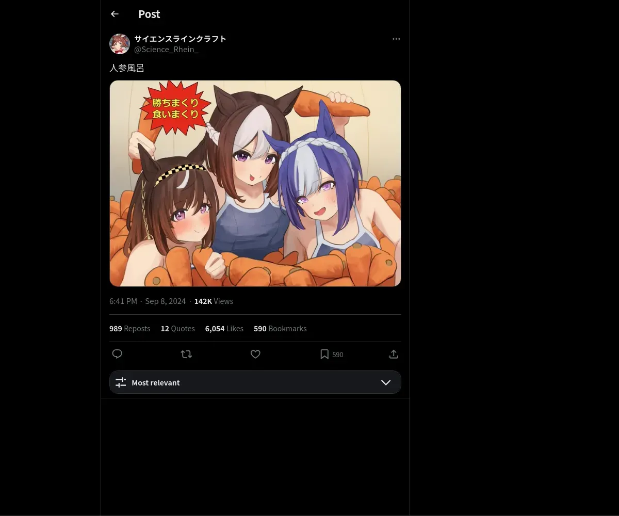Expand the Most relevant chevron

[x=386, y=382]
